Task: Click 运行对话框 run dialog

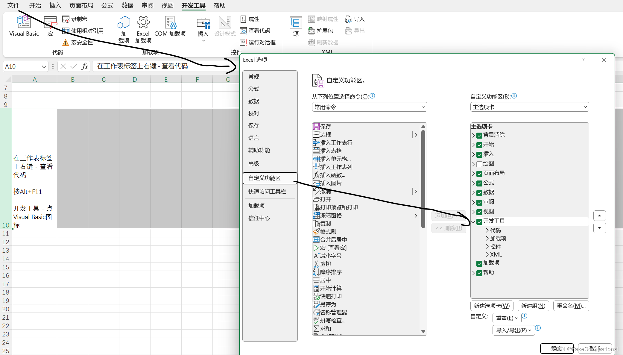Action: tap(258, 43)
